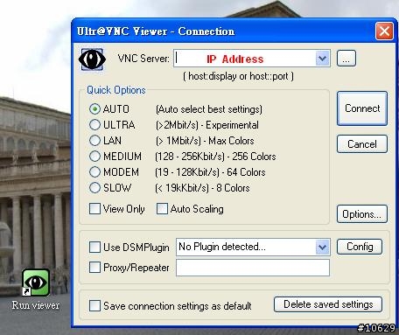Click the browse "..." button beside VNC Server

346,59
